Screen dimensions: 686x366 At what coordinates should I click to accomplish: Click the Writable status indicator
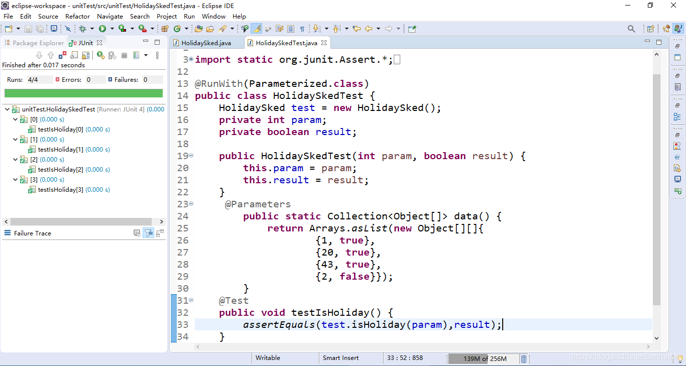pos(268,358)
